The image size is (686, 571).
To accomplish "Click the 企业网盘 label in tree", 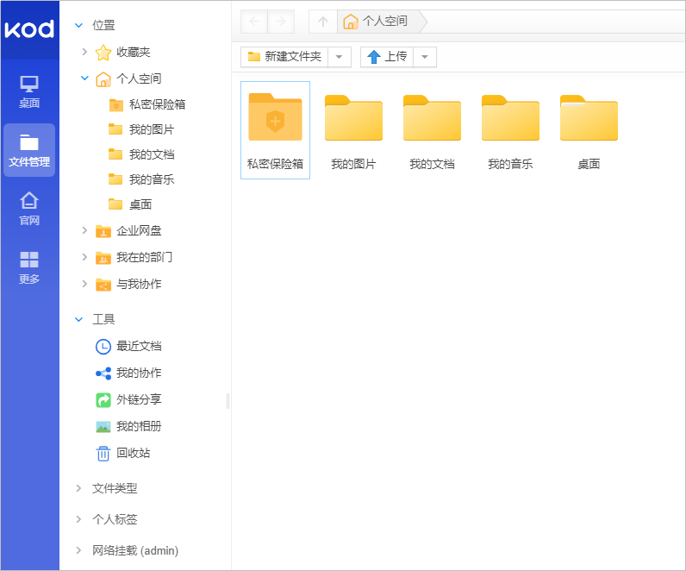I will pos(139,230).
